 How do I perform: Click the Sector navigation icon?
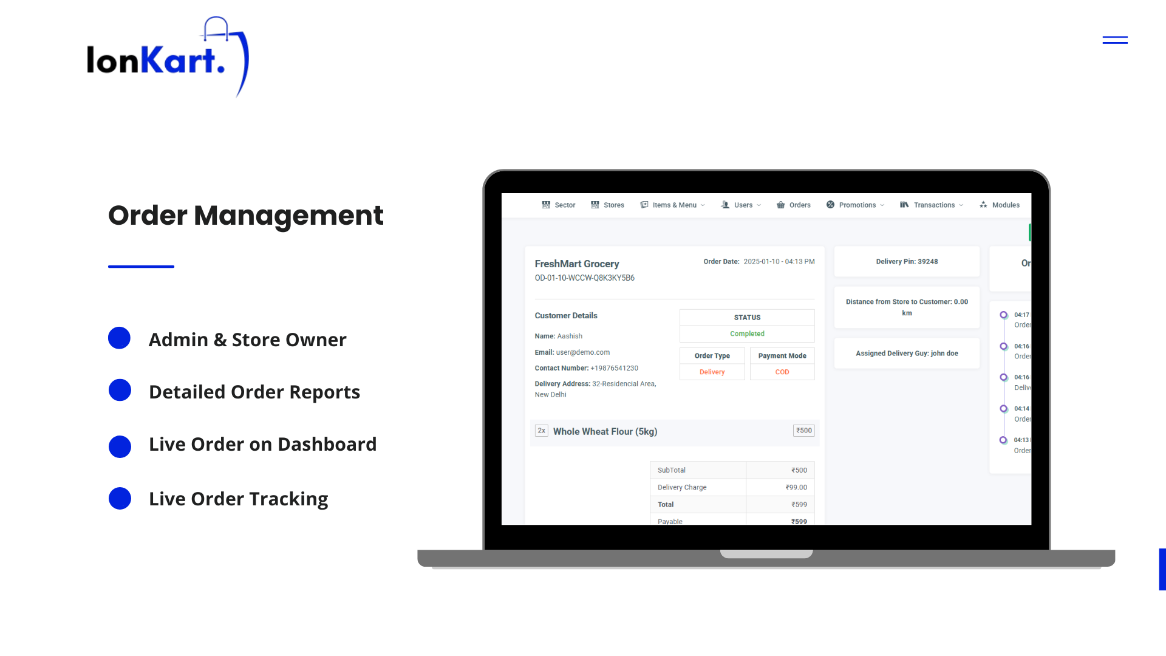(x=547, y=204)
